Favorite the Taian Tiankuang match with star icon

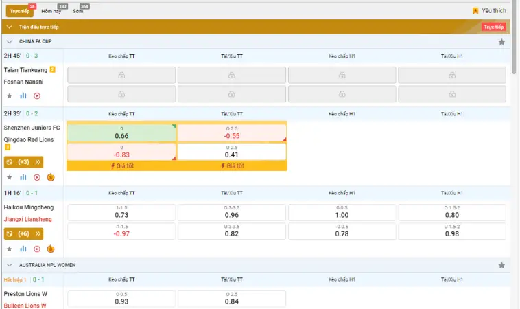coord(10,96)
